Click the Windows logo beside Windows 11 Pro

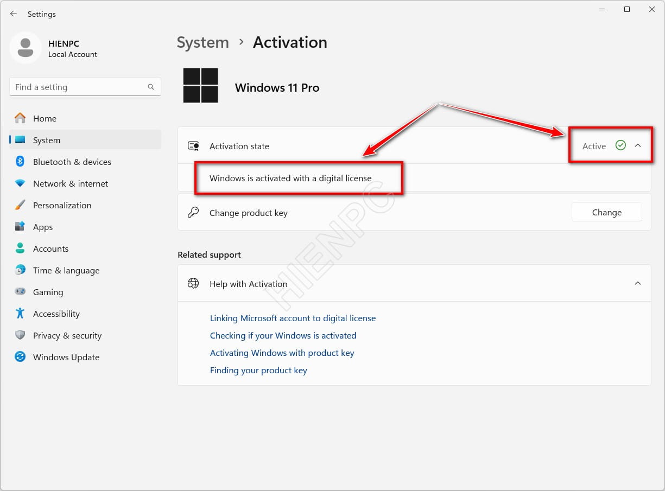tap(200, 85)
